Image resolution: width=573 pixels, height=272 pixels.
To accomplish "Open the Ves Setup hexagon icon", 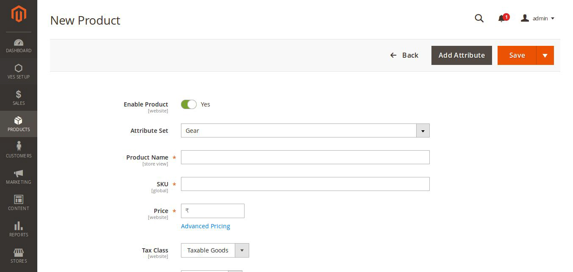I will pos(19,68).
